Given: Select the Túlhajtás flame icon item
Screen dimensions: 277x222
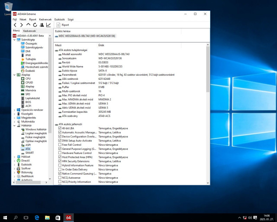Looking at the screenshot, I should [30, 59].
